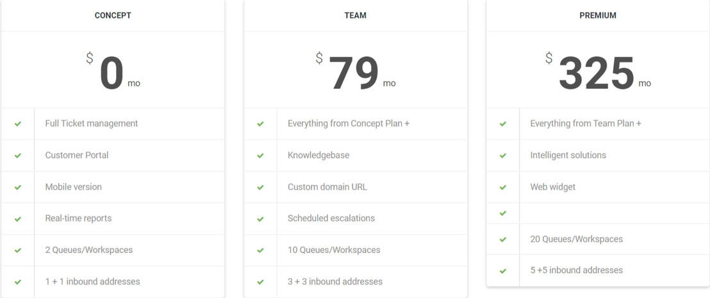Click the 2 Queues/Workspaces text
Screen dimensions: 710x298
coord(88,249)
